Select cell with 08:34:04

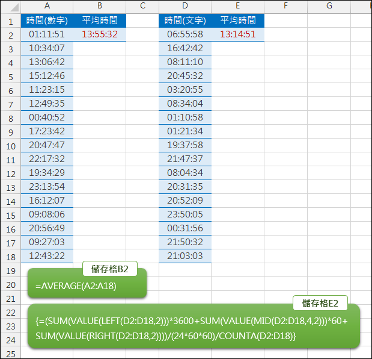pyautogui.click(x=185, y=104)
